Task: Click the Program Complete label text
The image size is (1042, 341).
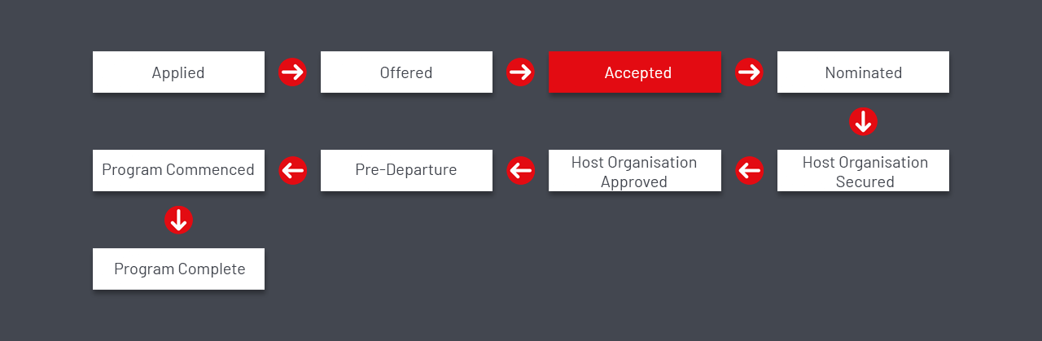Action: click(180, 269)
